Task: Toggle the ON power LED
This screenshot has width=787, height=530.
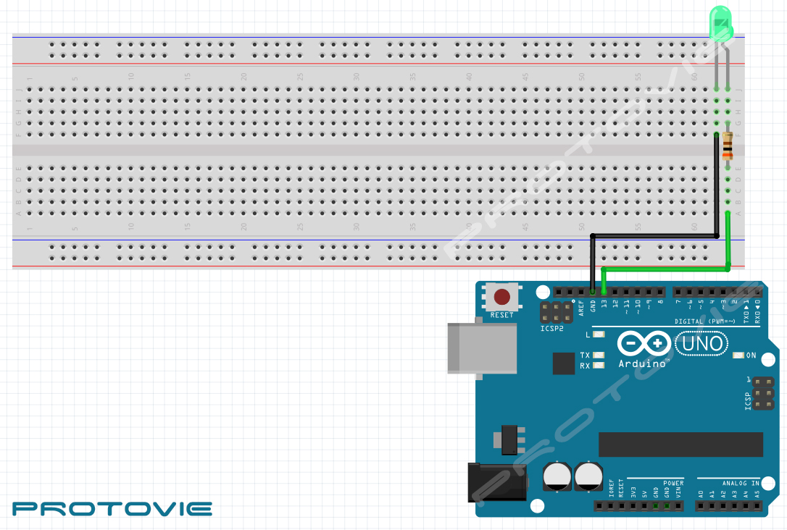Action: click(x=739, y=355)
